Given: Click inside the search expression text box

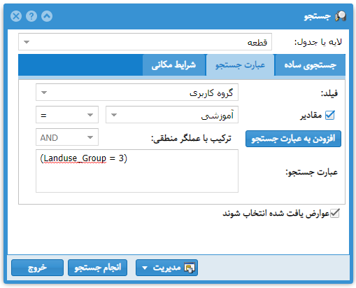Looking at the screenshot, I should (137, 171).
